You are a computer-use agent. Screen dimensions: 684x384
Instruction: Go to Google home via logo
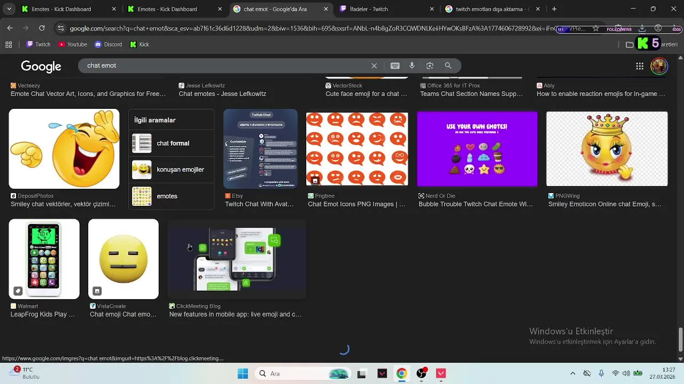[41, 66]
